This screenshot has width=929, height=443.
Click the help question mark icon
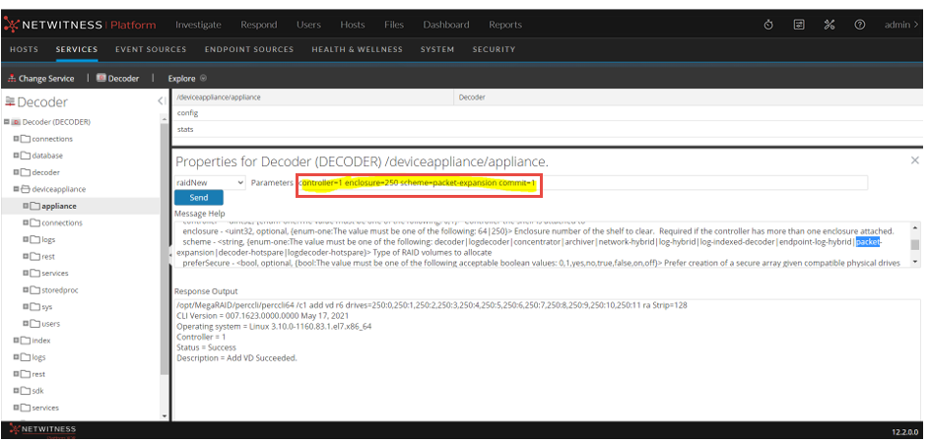pyautogui.click(x=859, y=25)
